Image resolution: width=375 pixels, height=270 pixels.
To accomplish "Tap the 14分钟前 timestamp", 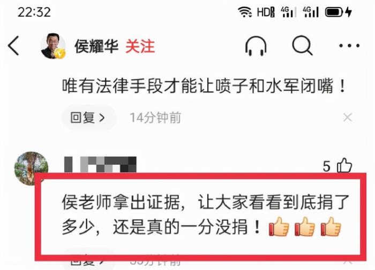I will pos(155,118).
